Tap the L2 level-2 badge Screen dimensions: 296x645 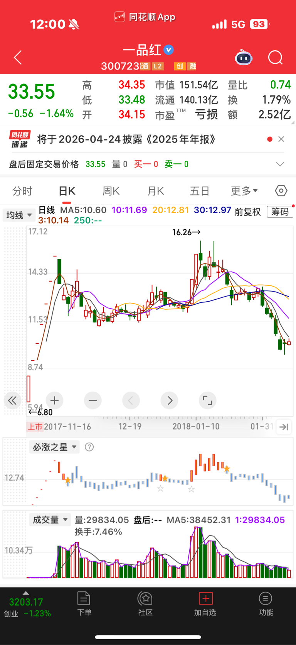point(158,66)
